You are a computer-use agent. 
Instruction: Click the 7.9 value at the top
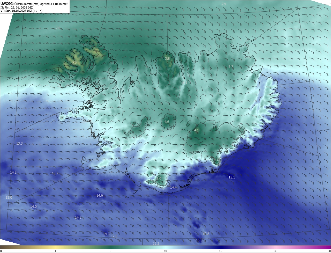[x=224, y=4]
